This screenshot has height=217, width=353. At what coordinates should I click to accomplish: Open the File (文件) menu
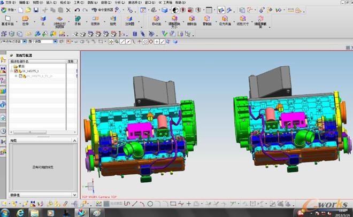(x=9, y=3)
